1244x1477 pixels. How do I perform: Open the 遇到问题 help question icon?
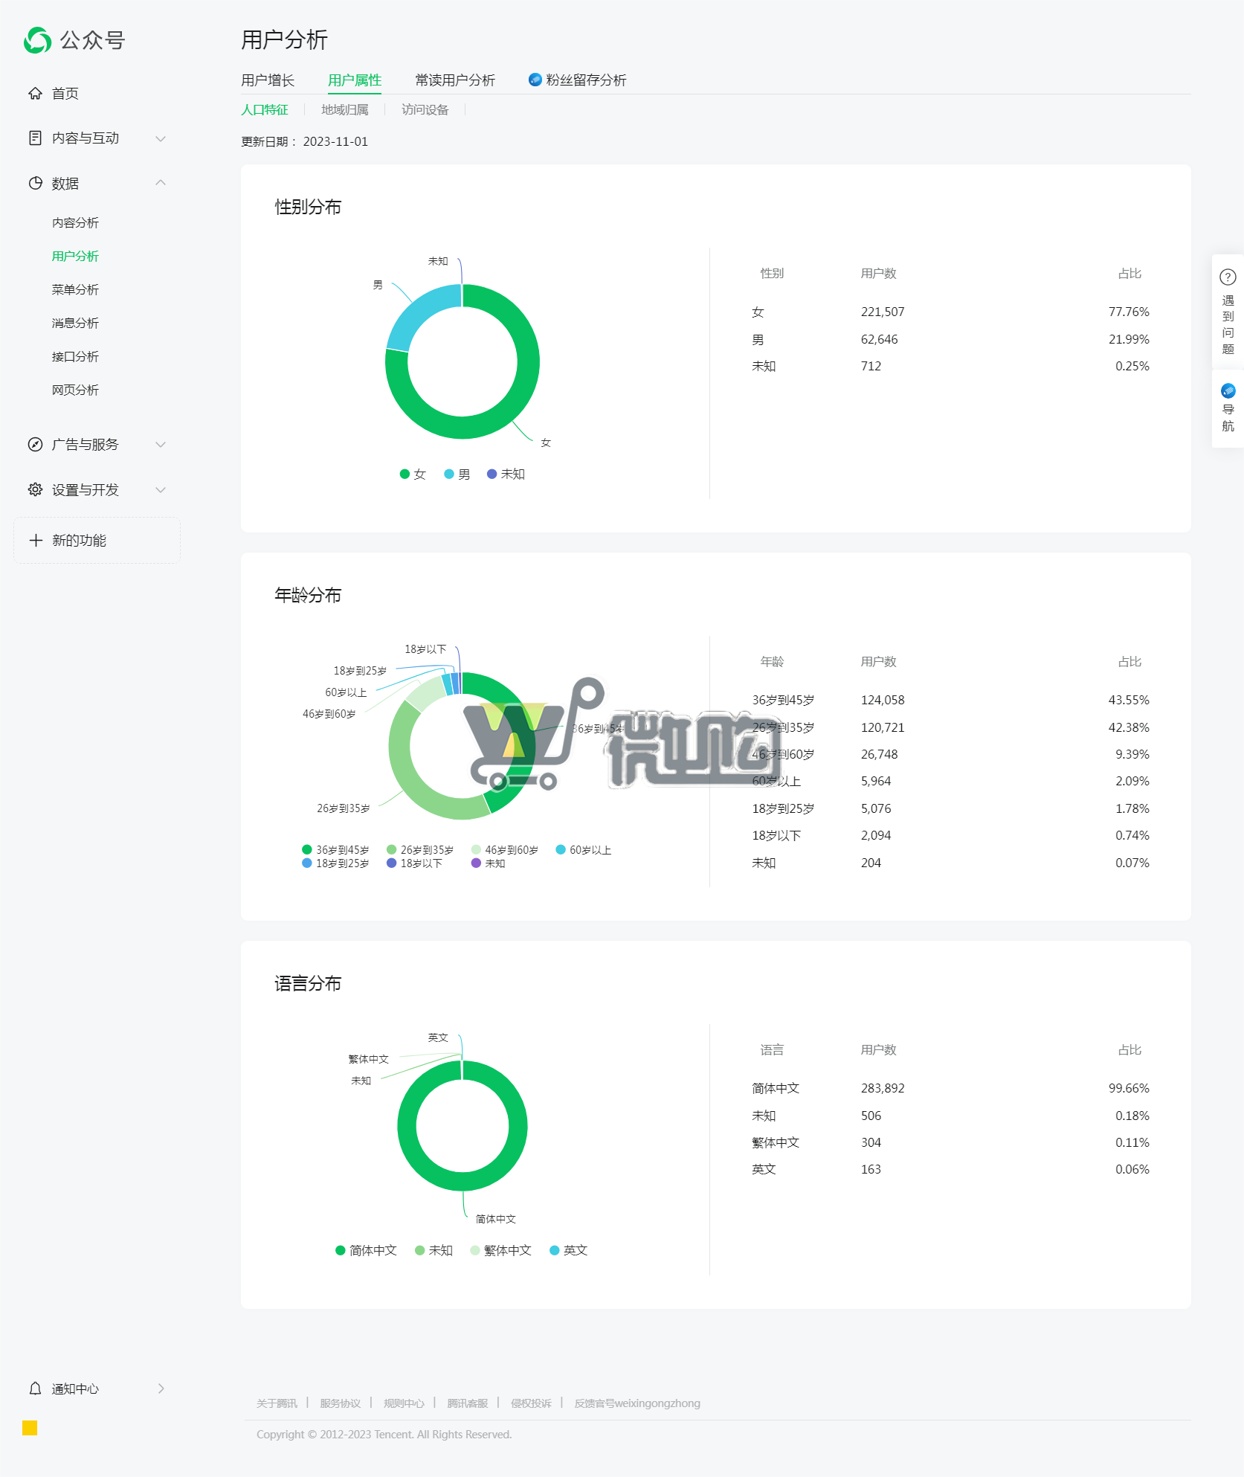point(1228,277)
